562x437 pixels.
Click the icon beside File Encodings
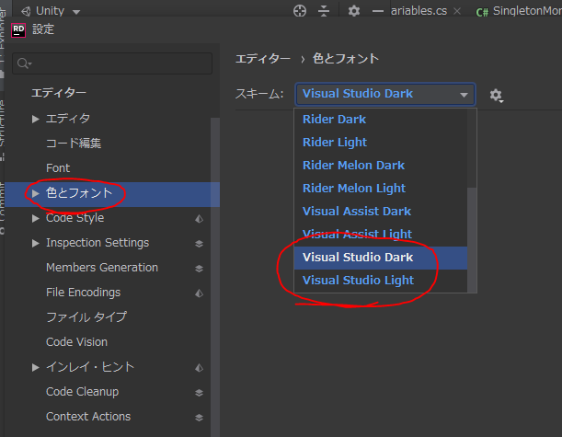click(x=199, y=293)
